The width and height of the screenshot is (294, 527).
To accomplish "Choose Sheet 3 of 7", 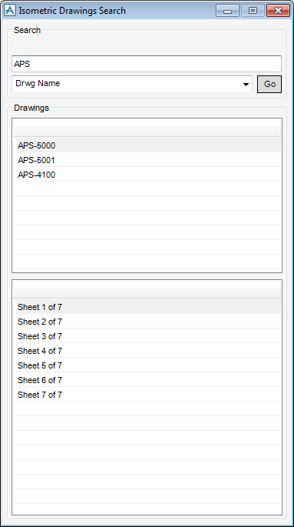I will pos(147,336).
